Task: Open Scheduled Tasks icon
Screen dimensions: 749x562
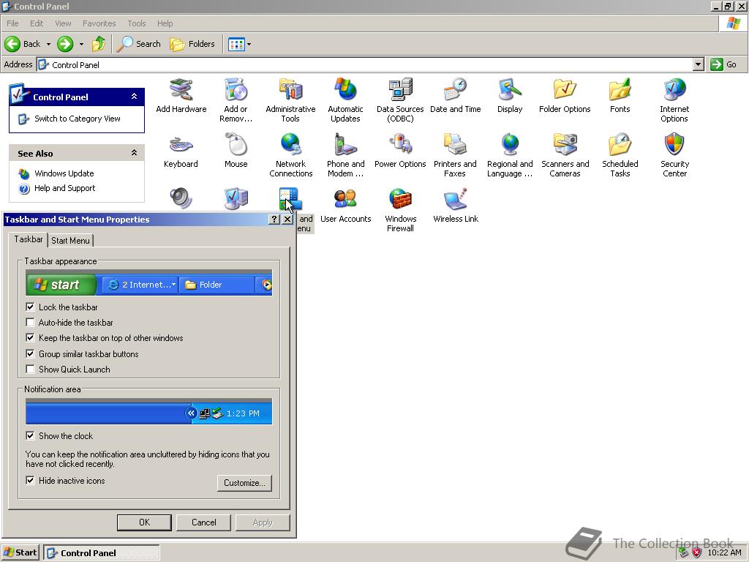Action: coord(620,145)
